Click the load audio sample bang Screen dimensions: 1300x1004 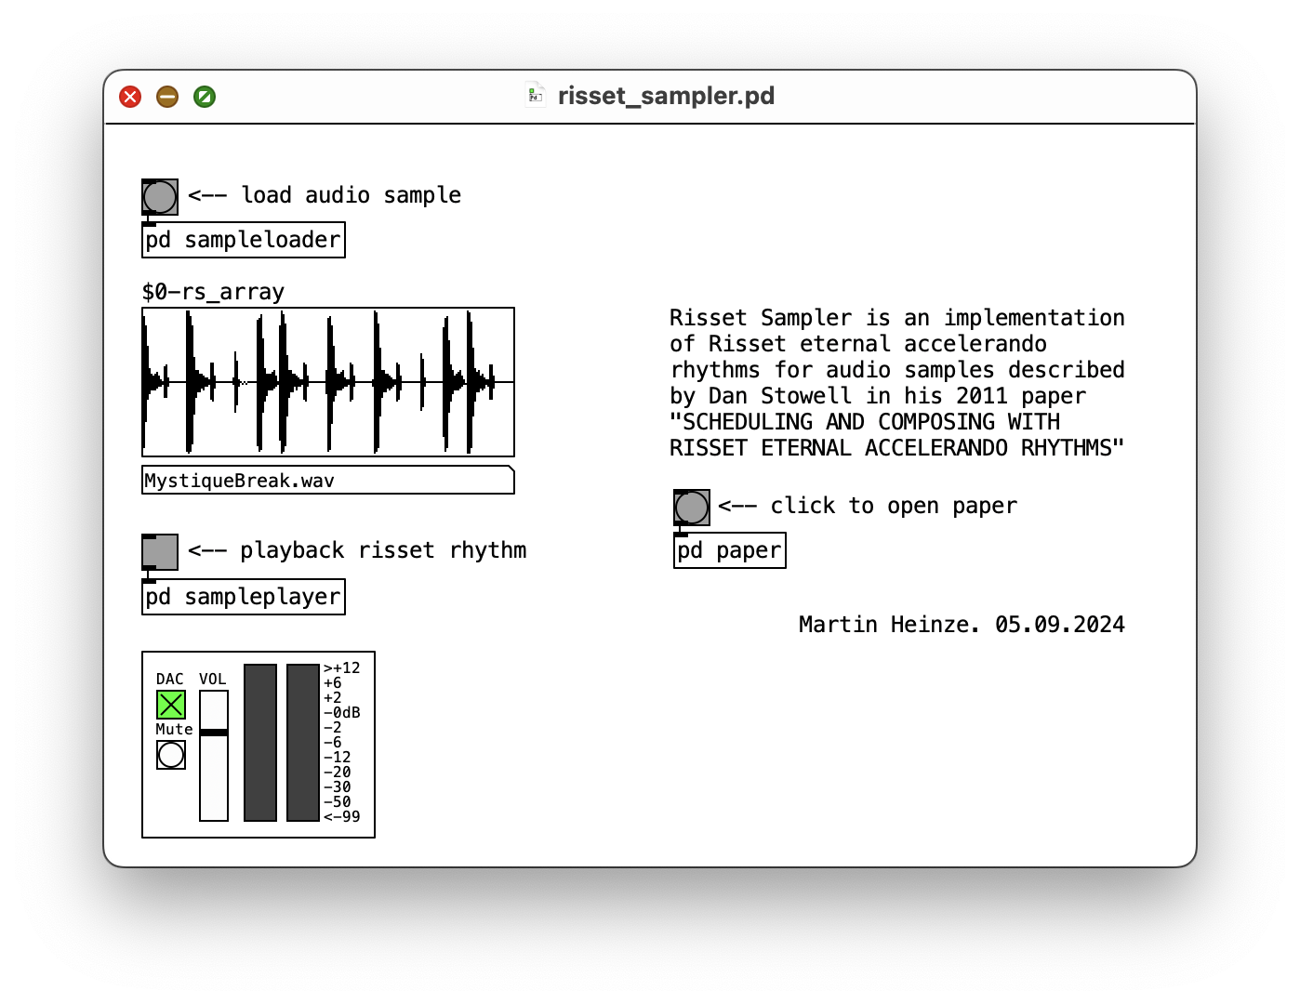click(160, 197)
